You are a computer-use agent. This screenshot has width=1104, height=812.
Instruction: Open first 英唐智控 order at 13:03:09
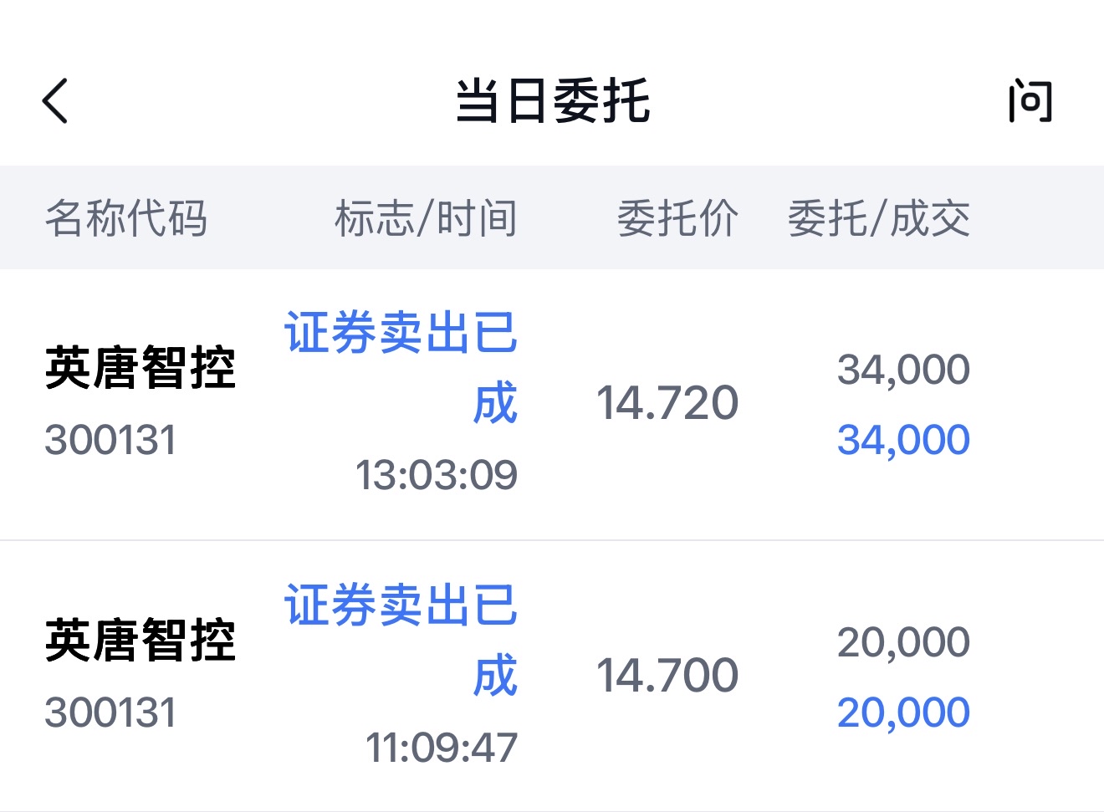[x=552, y=405]
